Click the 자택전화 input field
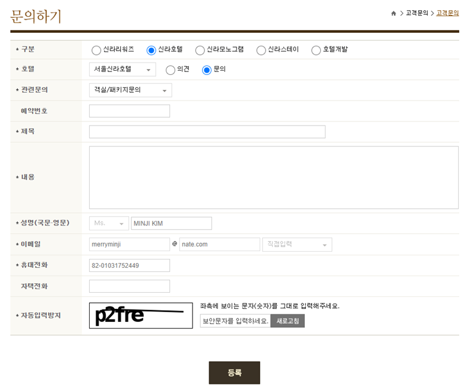467x391 pixels. tap(130, 286)
